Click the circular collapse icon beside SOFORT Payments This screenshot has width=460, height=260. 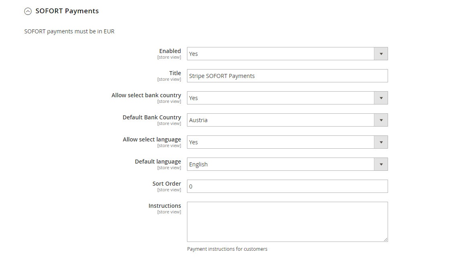(28, 11)
